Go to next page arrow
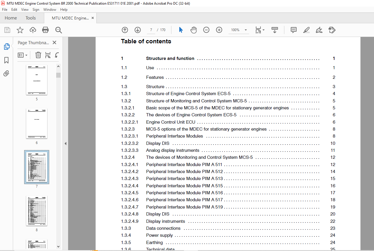This screenshot has width=374, height=251. click(138, 30)
